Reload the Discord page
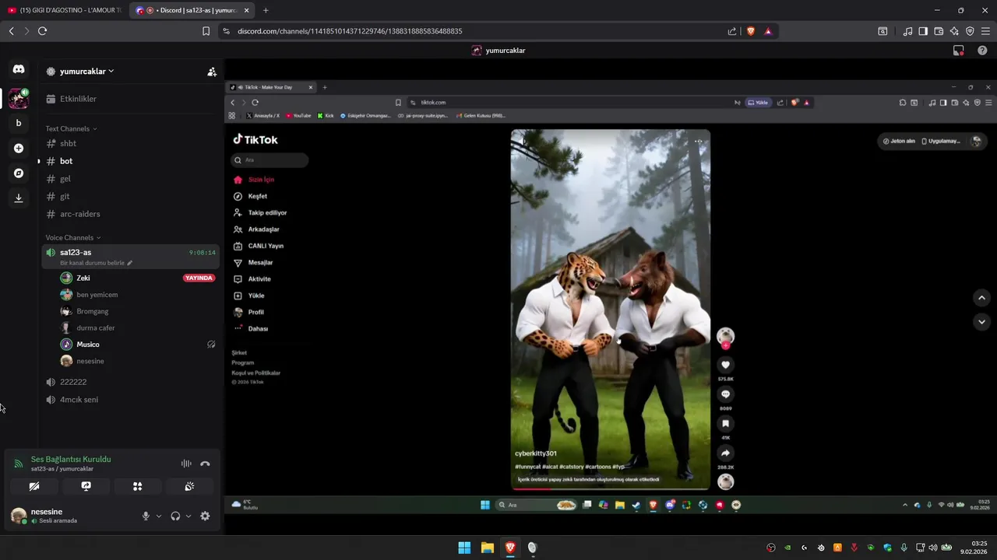The width and height of the screenshot is (997, 560). pos(42,31)
